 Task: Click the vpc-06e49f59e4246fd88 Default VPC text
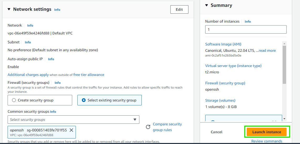point(40,33)
